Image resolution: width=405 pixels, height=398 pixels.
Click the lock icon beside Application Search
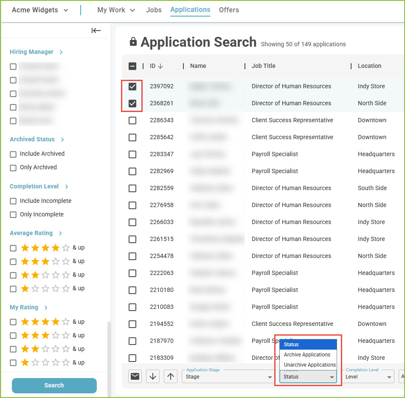[133, 42]
